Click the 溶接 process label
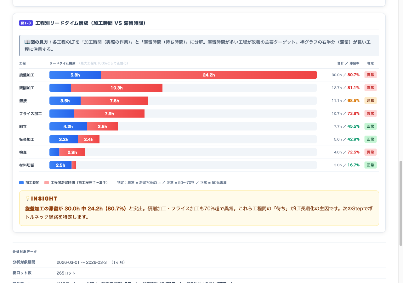Viewport: 403px width, 283px height. coord(23,101)
